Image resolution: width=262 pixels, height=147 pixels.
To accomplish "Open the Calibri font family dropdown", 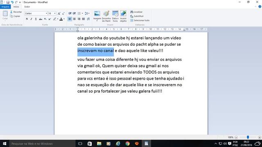I will [x=46, y=13].
